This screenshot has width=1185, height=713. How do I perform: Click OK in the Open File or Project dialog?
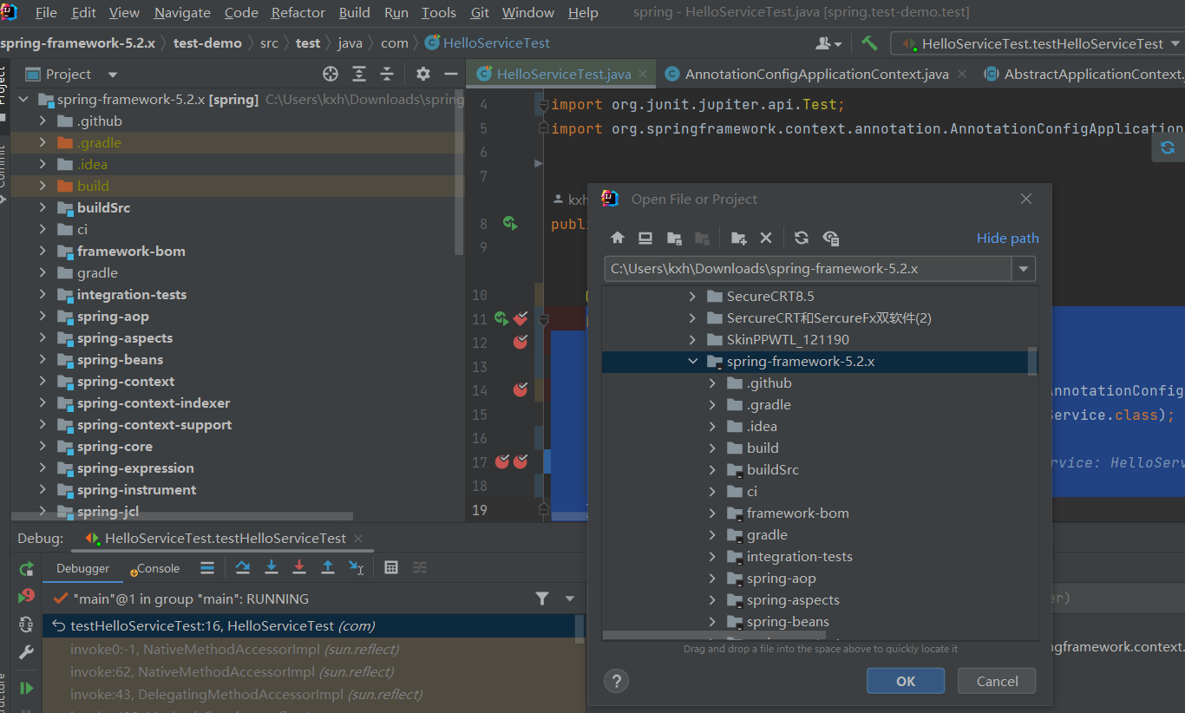(906, 681)
